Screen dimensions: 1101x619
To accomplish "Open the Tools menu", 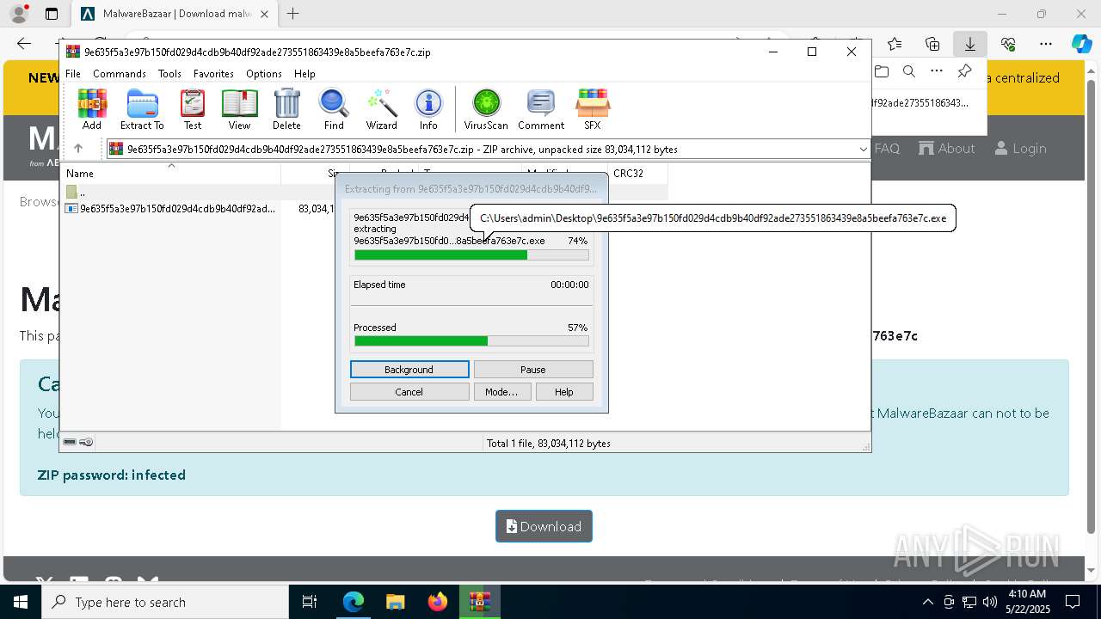I will pos(169,74).
